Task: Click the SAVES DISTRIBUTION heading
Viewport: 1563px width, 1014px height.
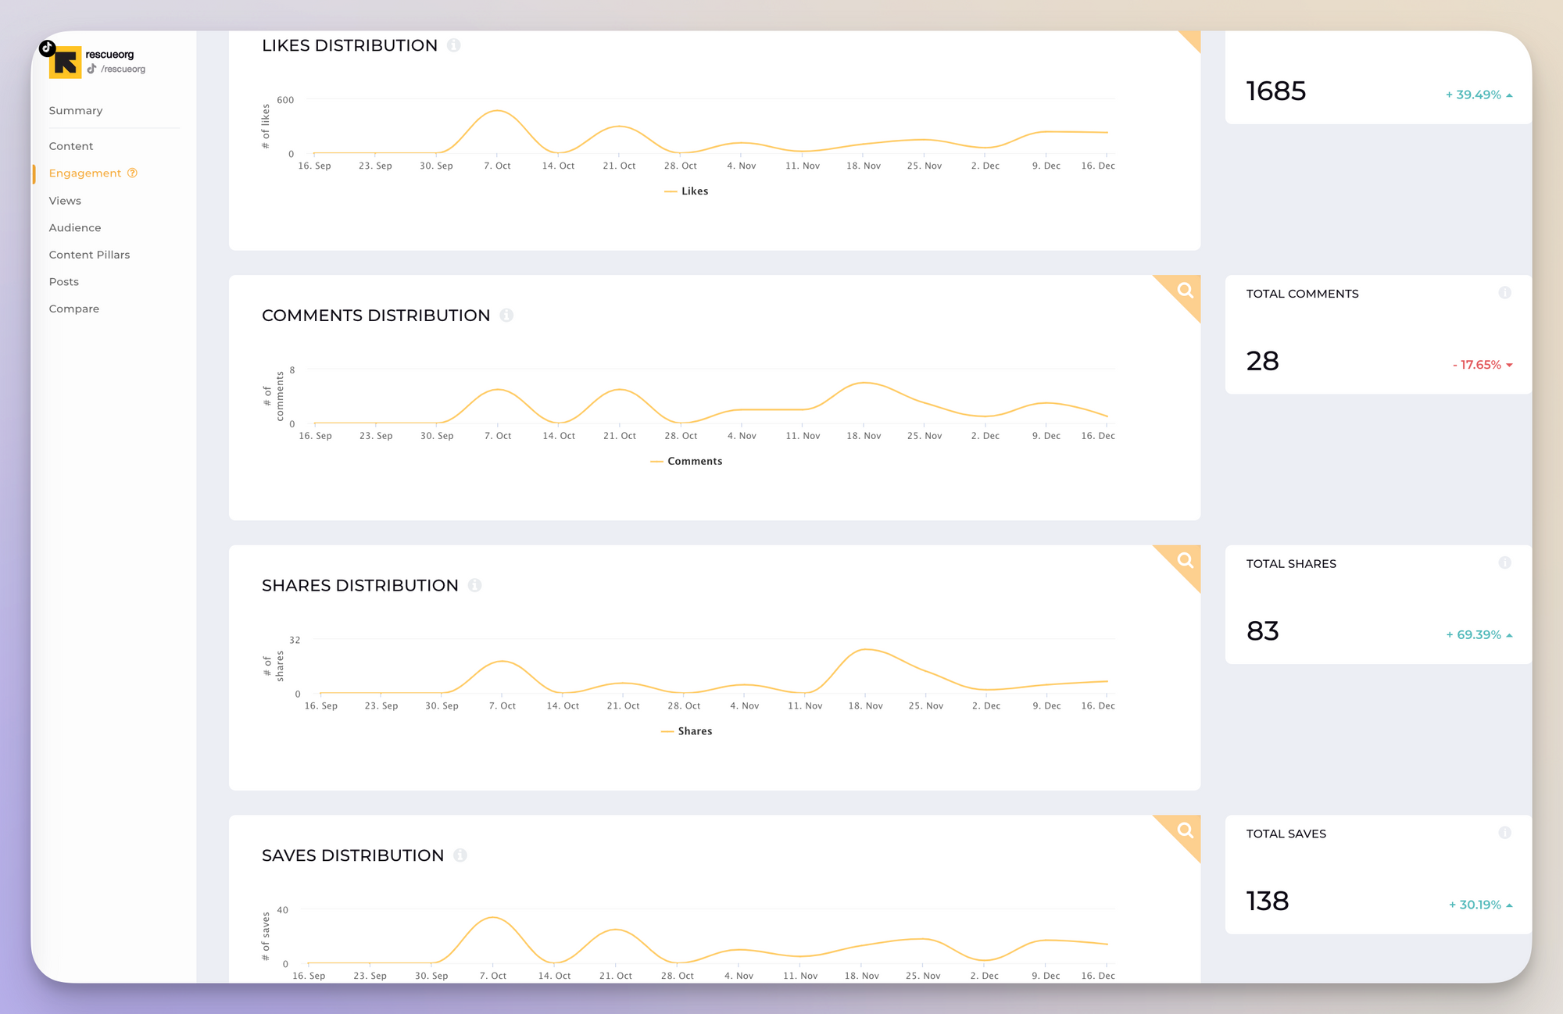Action: [x=352, y=855]
